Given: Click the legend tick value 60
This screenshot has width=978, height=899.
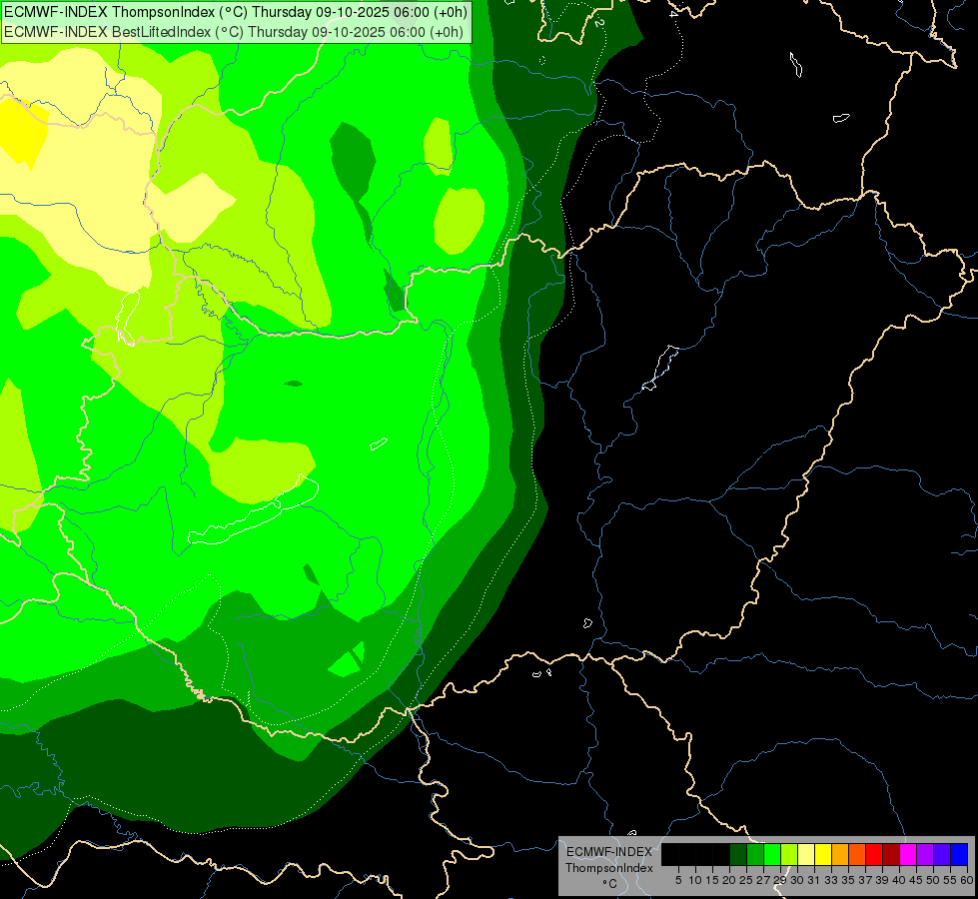Looking at the screenshot, I should coord(967,880).
